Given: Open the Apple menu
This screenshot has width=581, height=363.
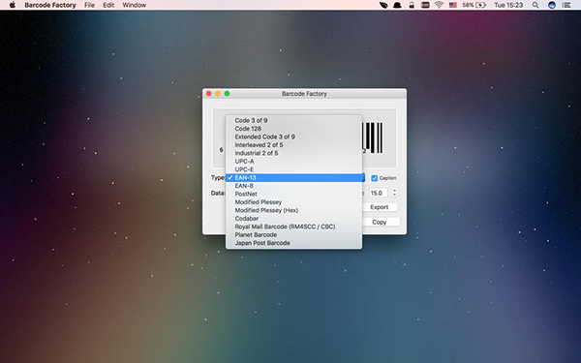Looking at the screenshot, I should pyautogui.click(x=13, y=5).
